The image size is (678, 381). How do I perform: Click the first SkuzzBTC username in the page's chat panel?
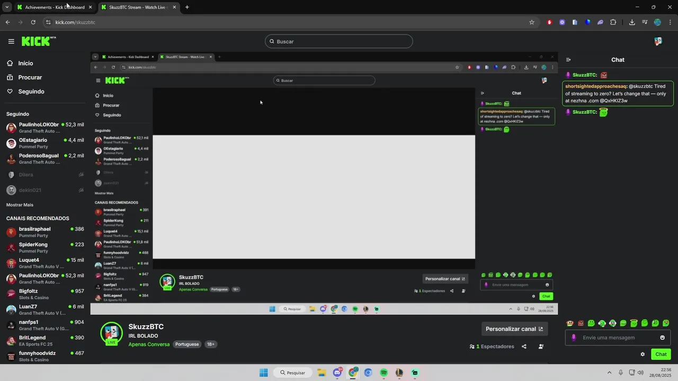pos(585,75)
